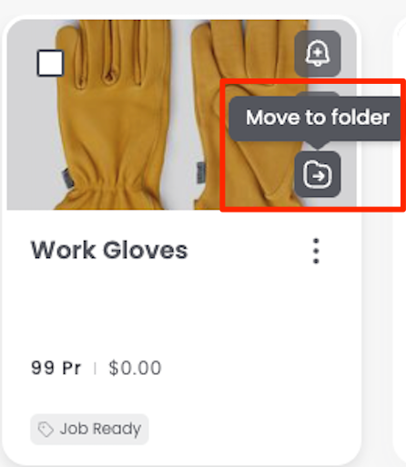Viewport: 406px width, 467px height.
Task: Click the small grey label on left glove cuff
Action: 68,178
